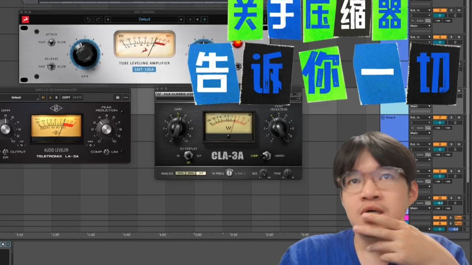Arm record button on track 3

click(459, 10)
